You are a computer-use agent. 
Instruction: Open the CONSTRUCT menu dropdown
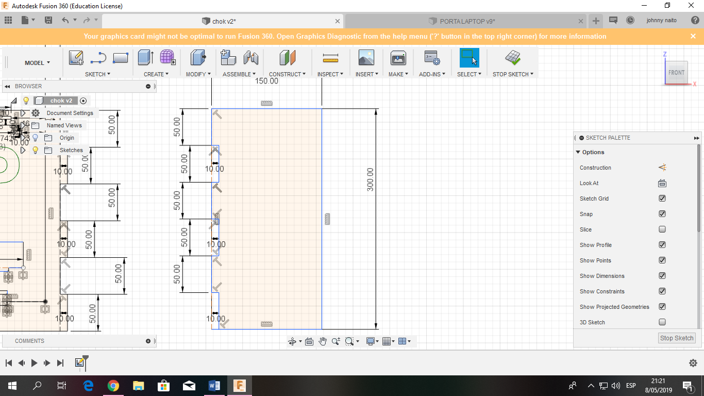pyautogui.click(x=287, y=74)
